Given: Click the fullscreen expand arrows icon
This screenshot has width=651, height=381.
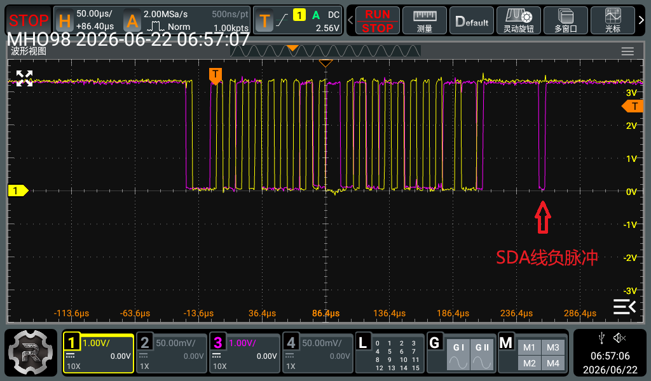Looking at the screenshot, I should [24, 78].
